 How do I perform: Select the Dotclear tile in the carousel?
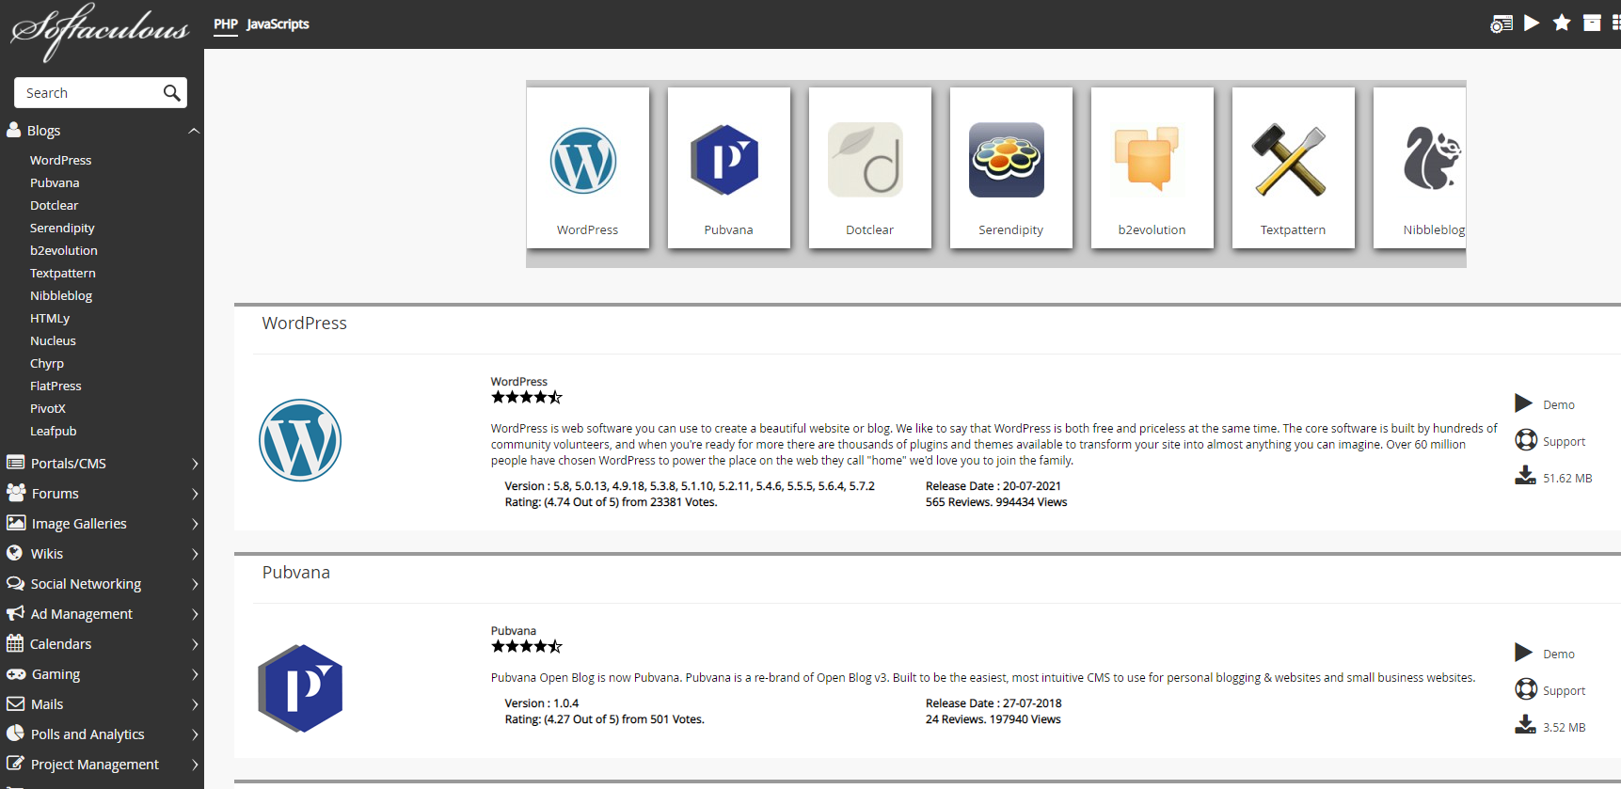(869, 167)
